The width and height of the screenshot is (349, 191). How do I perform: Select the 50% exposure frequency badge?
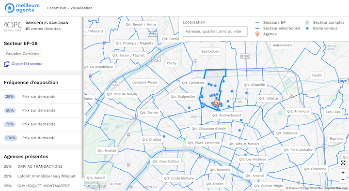(10, 110)
